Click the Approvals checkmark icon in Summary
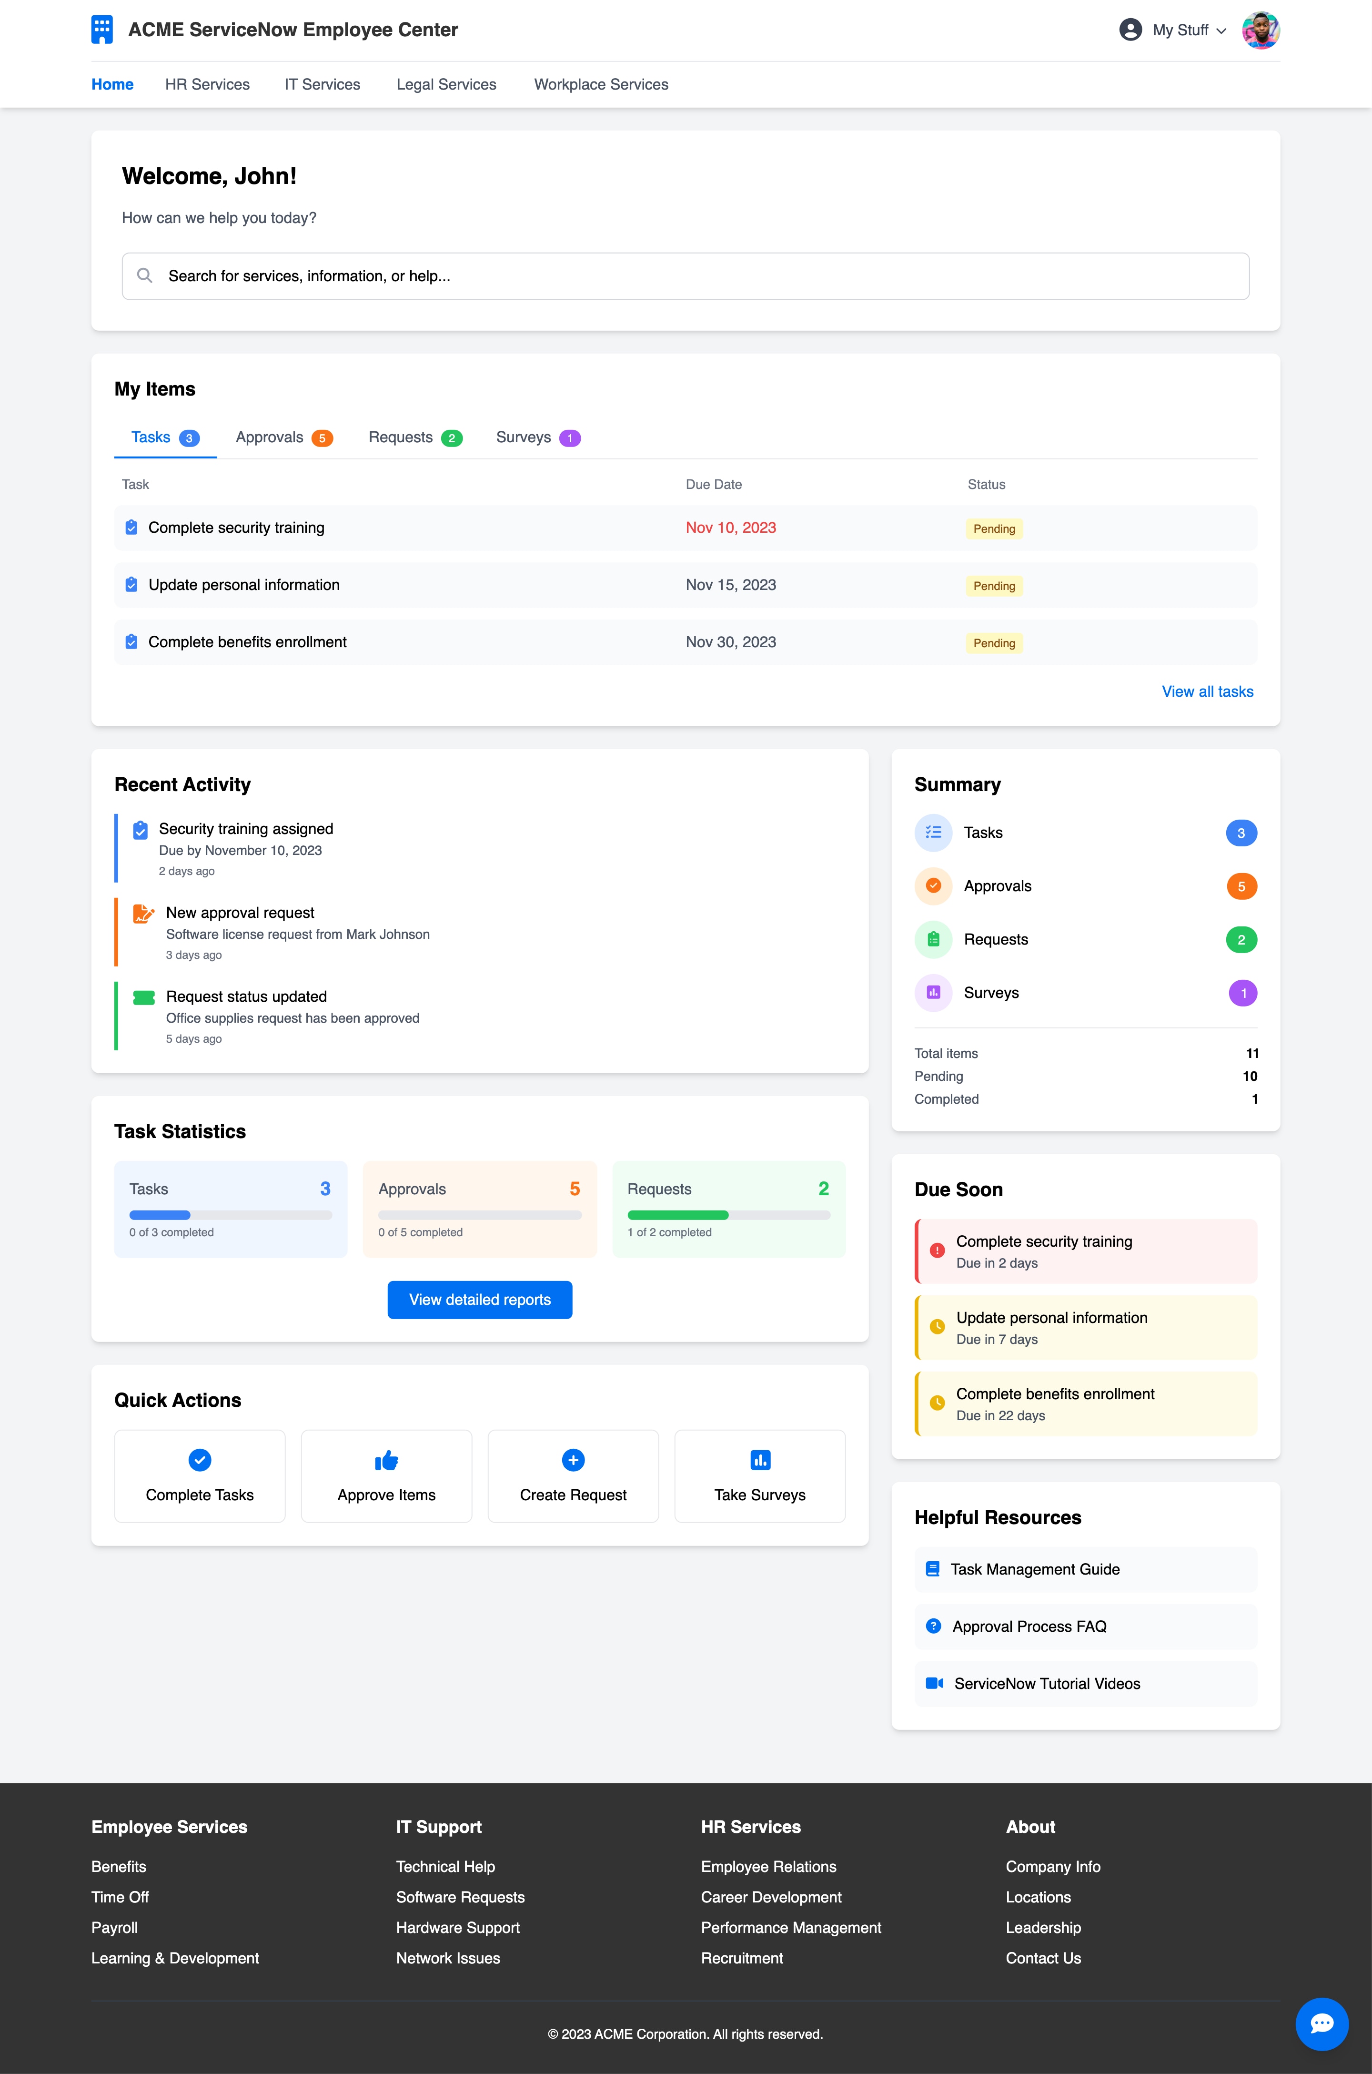The width and height of the screenshot is (1372, 2074). click(934, 885)
